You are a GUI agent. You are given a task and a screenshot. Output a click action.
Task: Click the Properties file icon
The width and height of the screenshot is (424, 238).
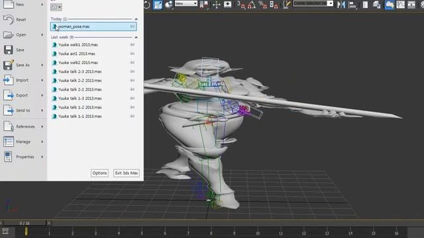[8, 157]
